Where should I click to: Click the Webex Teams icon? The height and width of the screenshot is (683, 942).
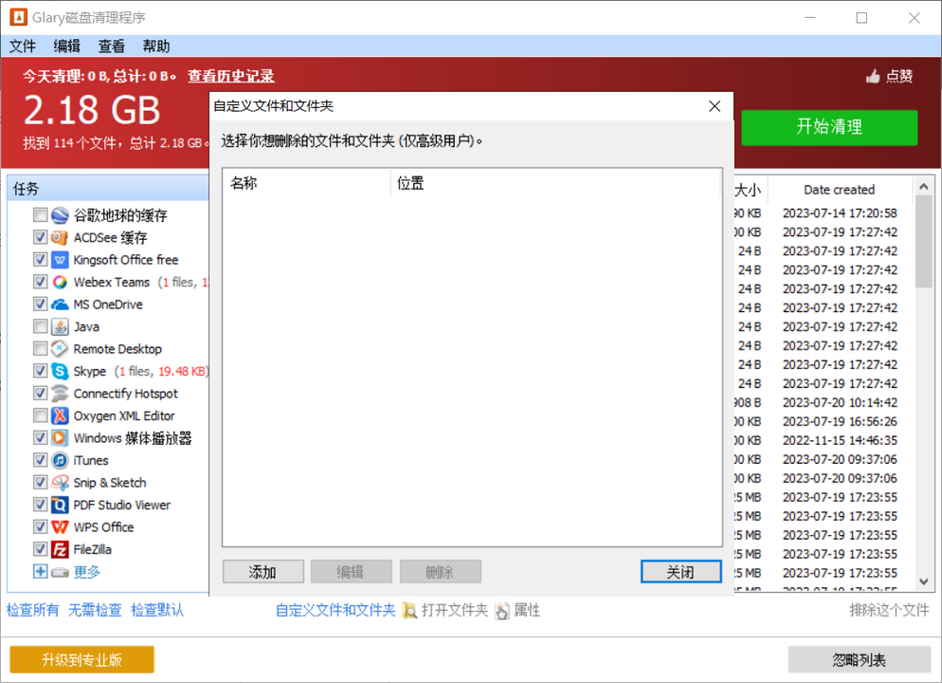pos(58,282)
